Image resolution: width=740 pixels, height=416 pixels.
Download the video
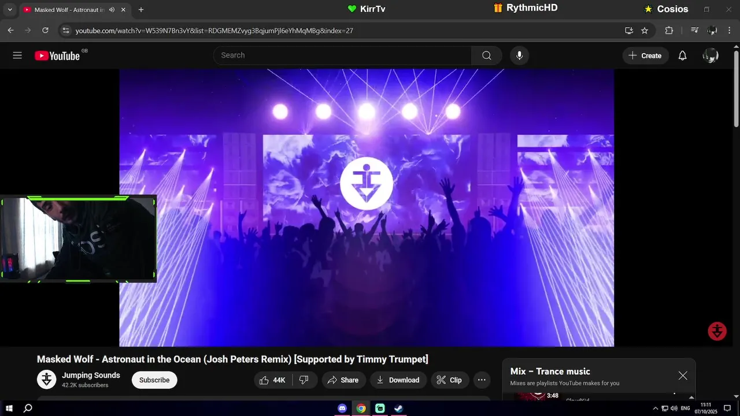[x=398, y=380]
